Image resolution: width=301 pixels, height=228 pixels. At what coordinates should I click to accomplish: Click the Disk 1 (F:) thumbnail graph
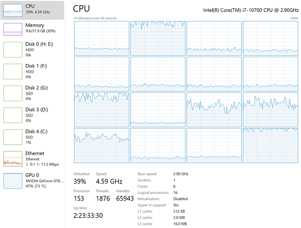pos(13,71)
